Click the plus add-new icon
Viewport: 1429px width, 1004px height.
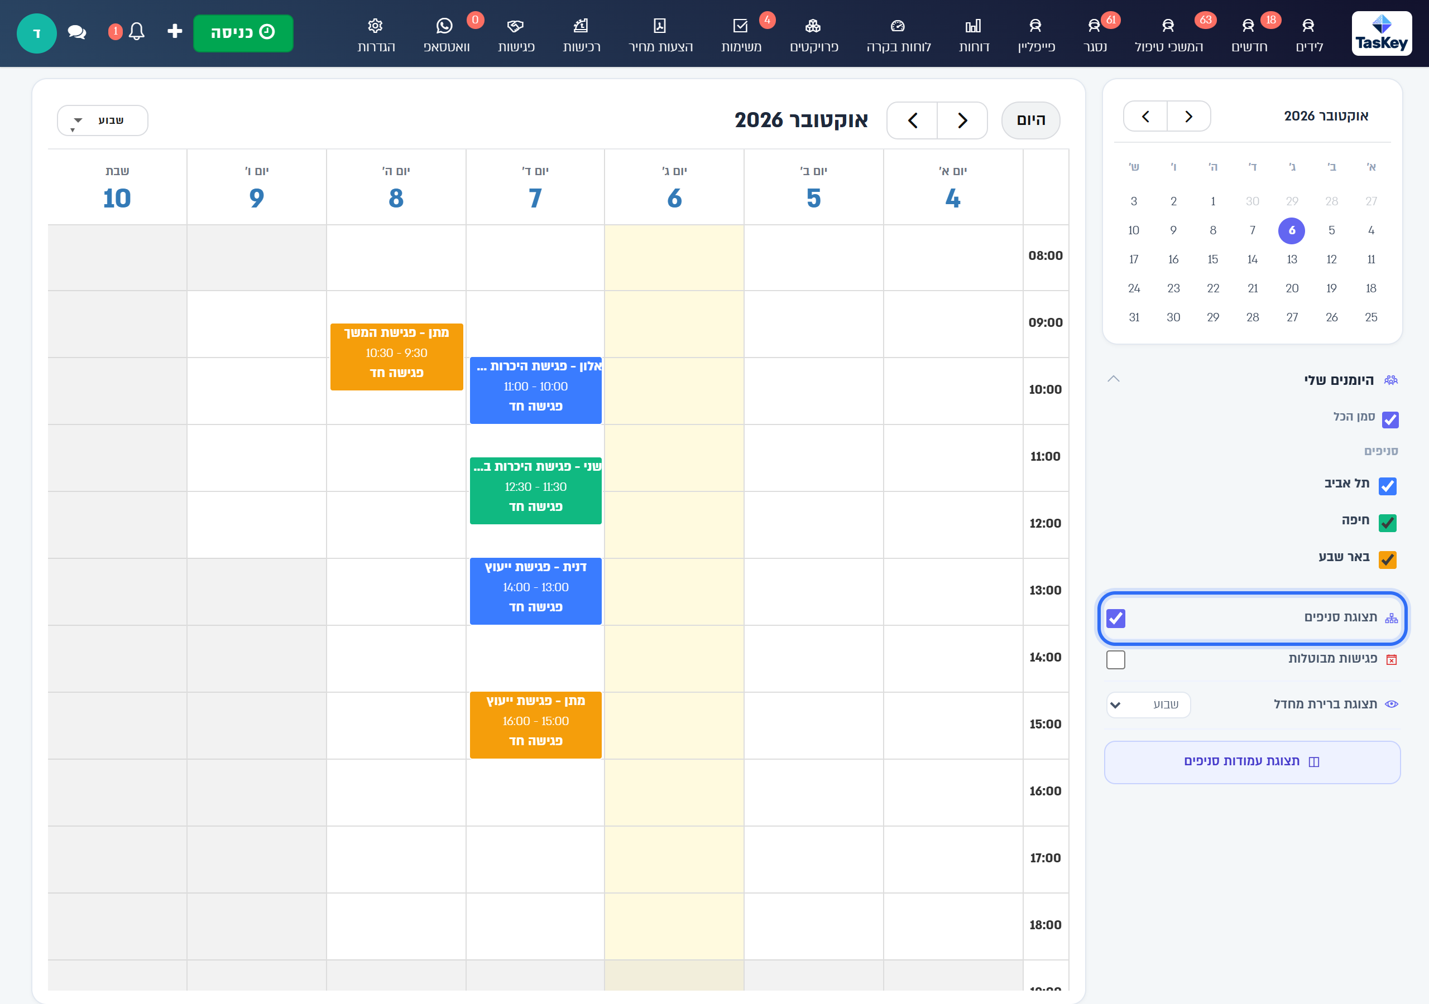point(175,31)
